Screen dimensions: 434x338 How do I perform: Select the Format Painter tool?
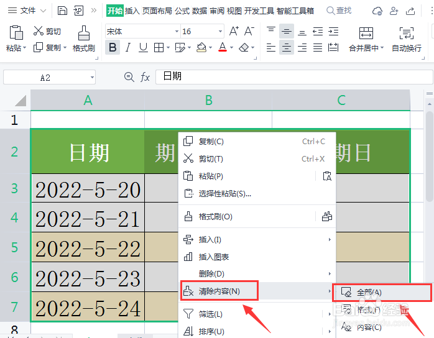(x=83, y=39)
